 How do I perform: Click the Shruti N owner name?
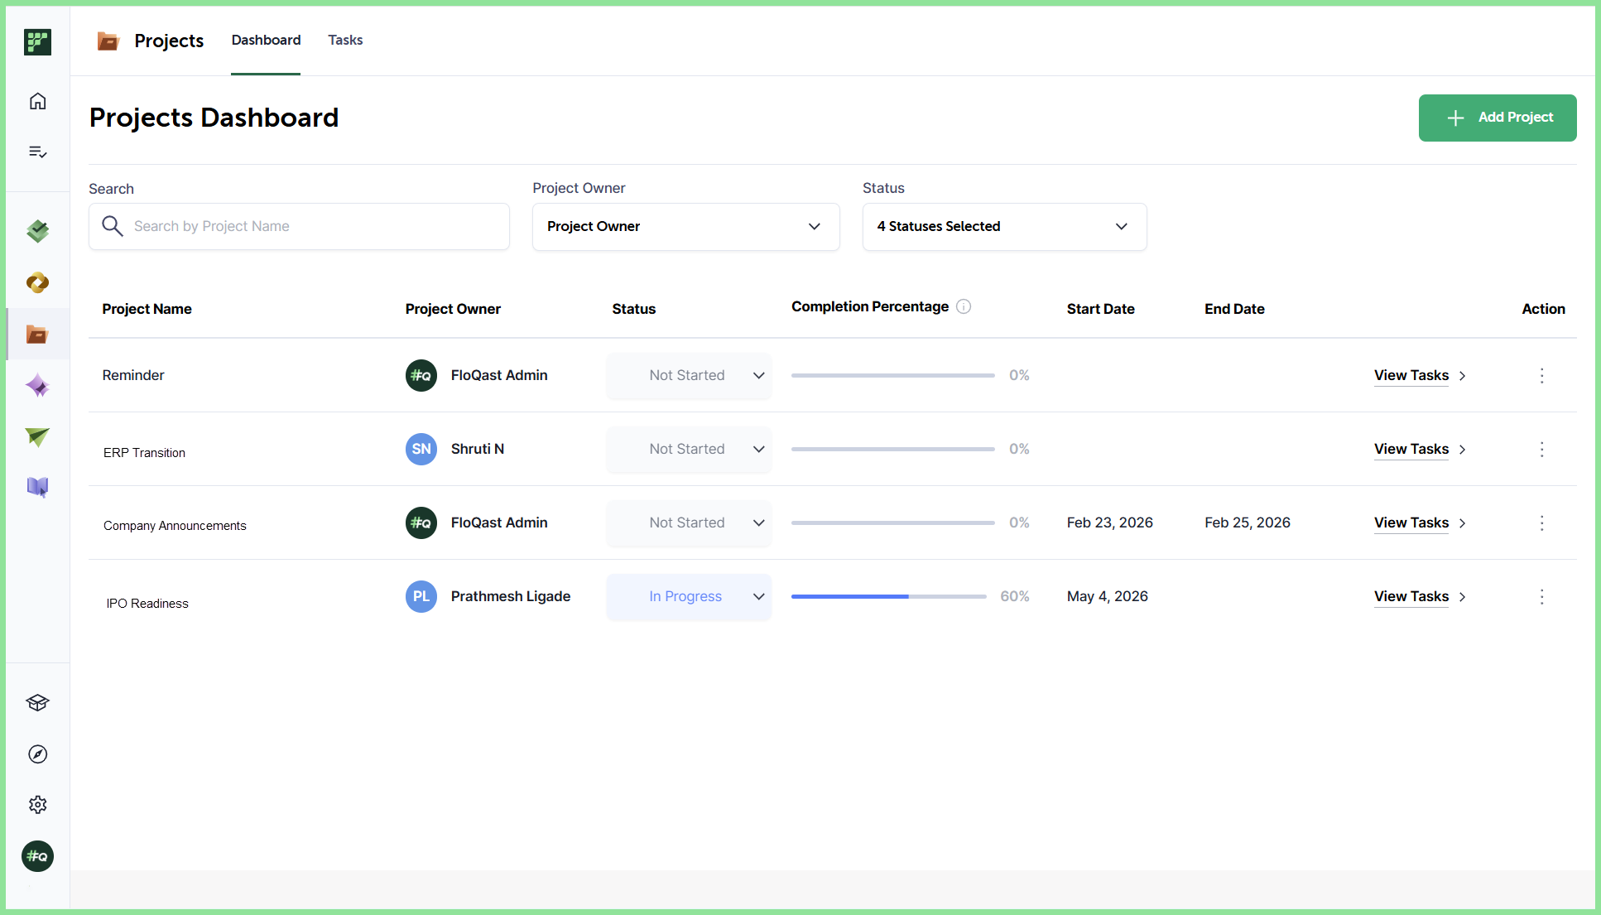point(477,449)
